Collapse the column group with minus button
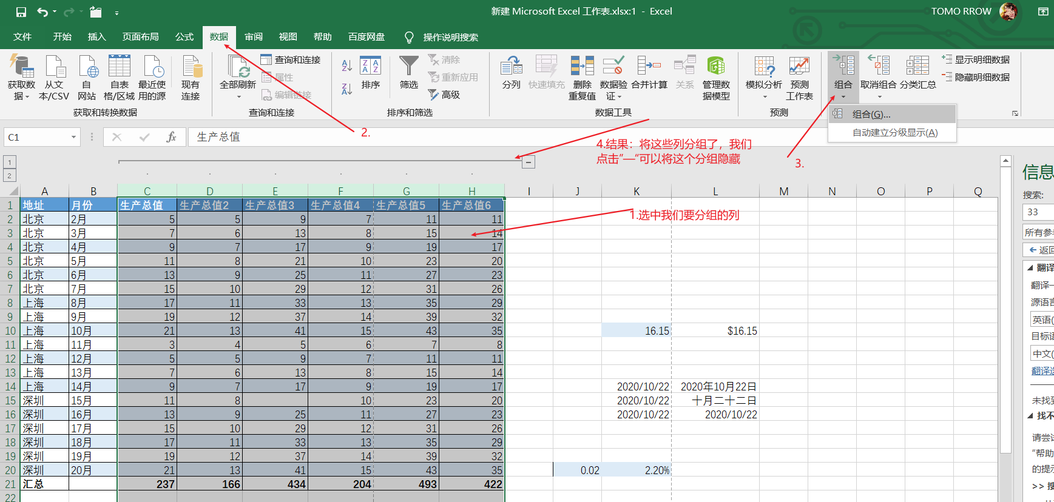The image size is (1054, 502). (x=529, y=162)
